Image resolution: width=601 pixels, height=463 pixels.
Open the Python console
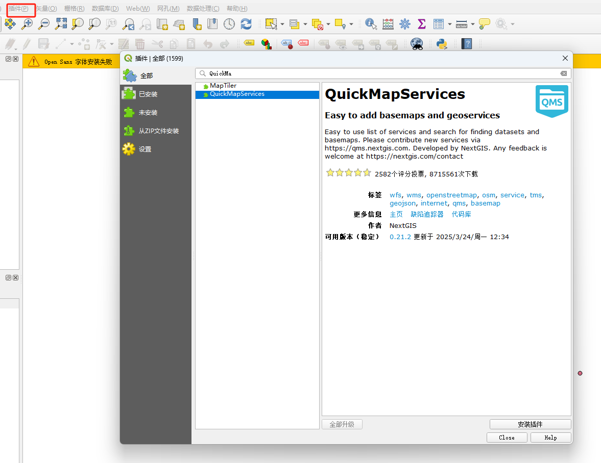pyautogui.click(x=442, y=44)
